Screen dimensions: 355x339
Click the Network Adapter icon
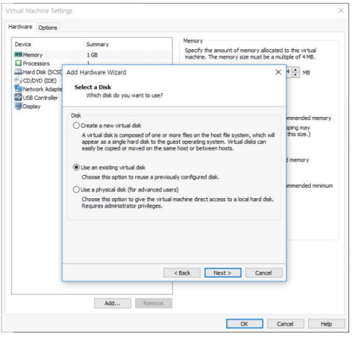tap(18, 89)
